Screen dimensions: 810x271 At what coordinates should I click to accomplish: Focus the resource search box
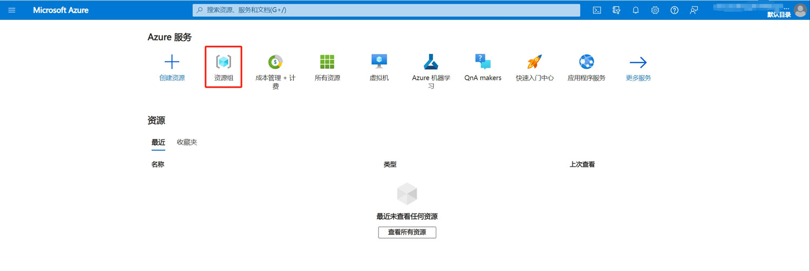pyautogui.click(x=386, y=10)
